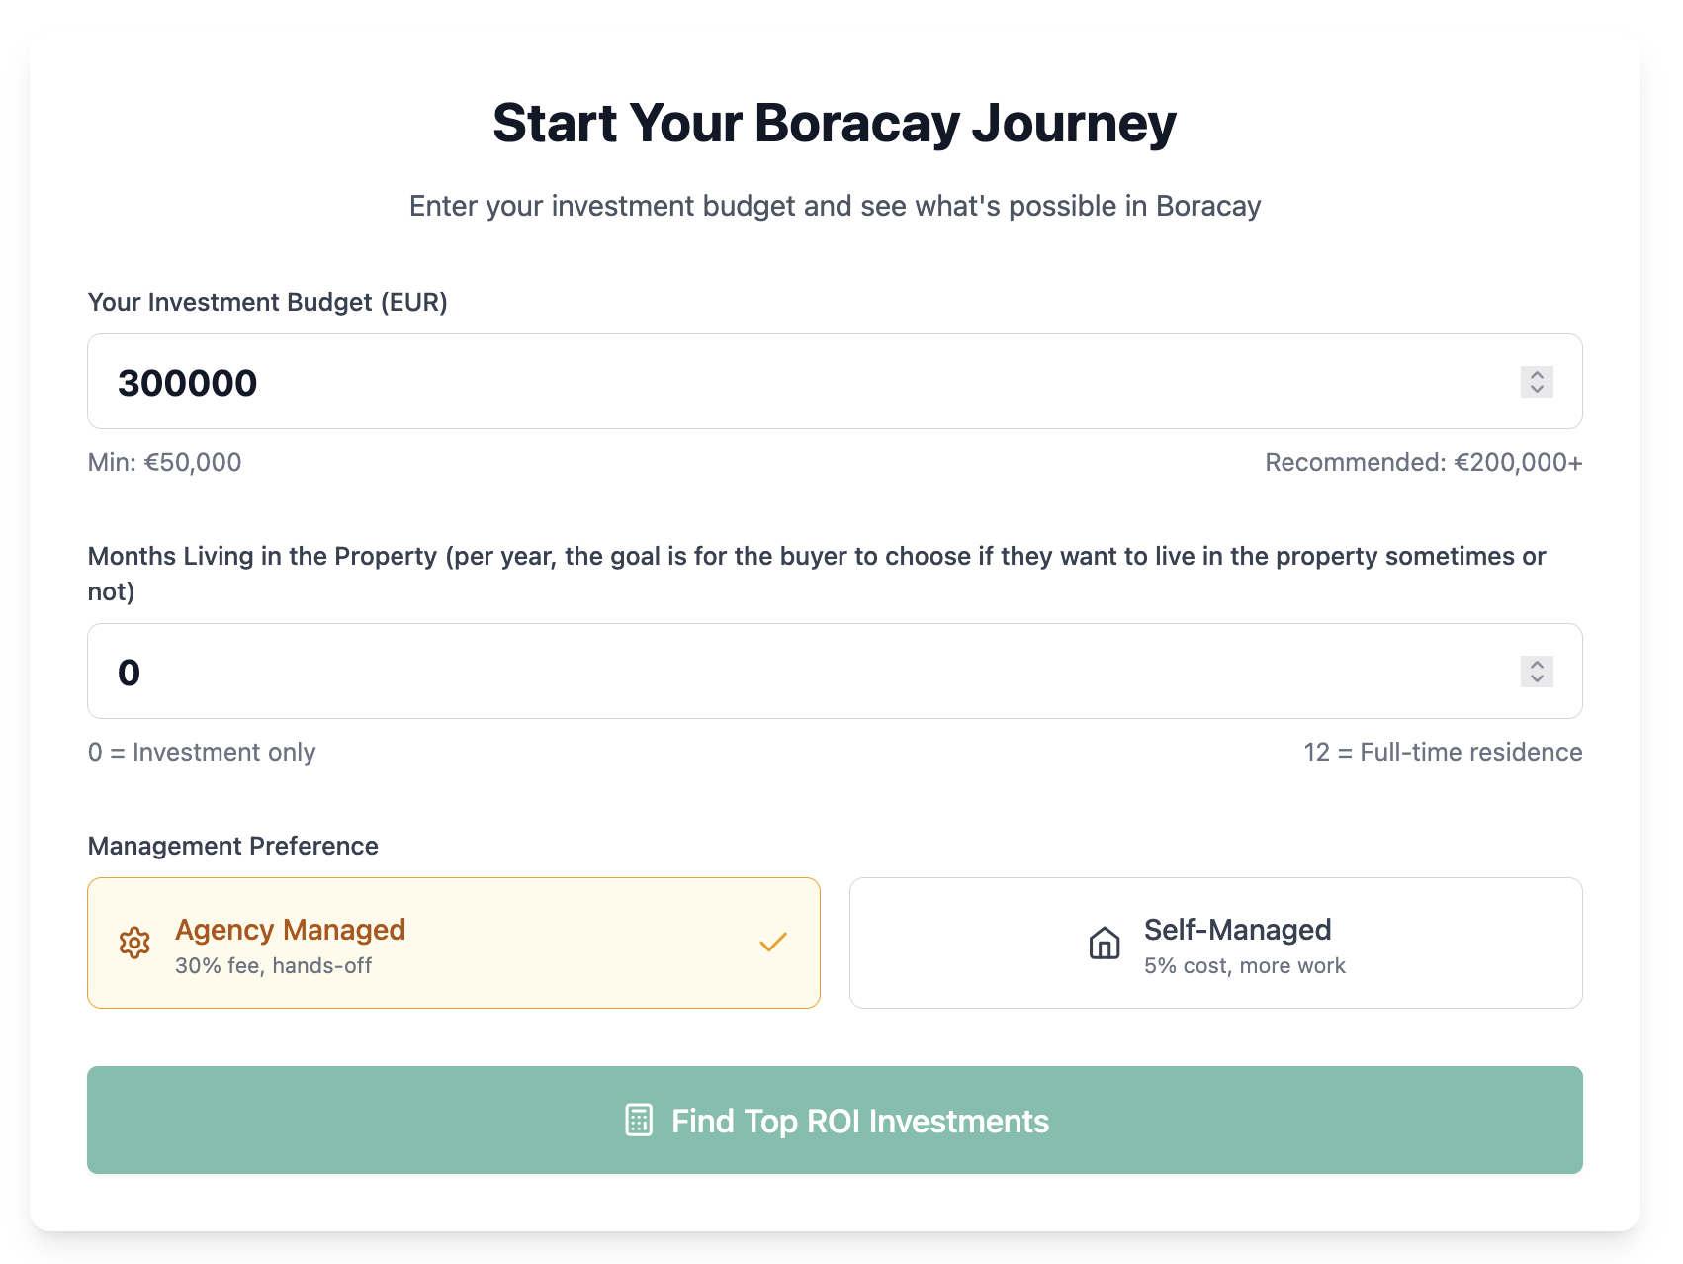Select the Agency Managed option
This screenshot has height=1264, width=1683.
pyautogui.click(x=453, y=943)
